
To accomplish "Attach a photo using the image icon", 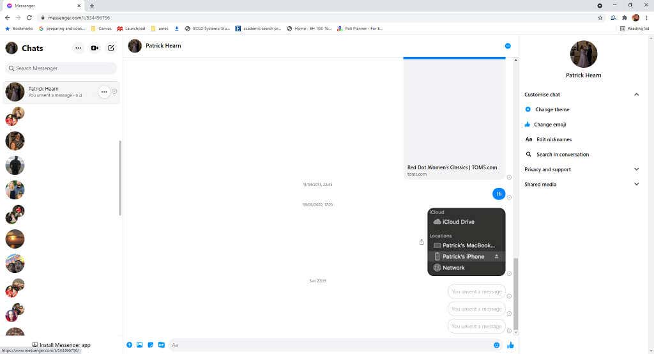I will point(139,345).
